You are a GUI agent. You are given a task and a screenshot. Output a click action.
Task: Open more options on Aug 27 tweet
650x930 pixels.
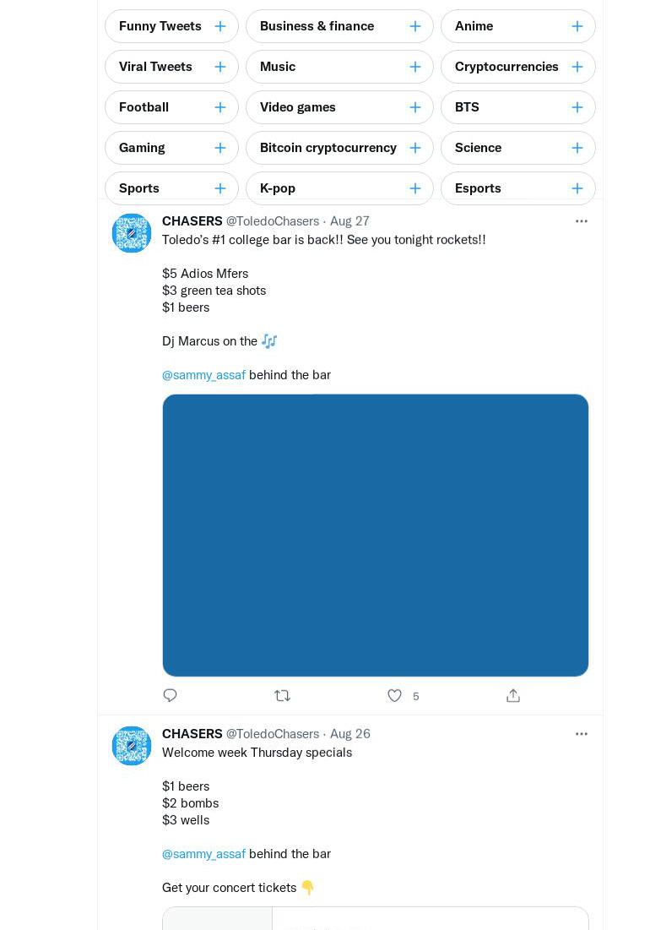pyautogui.click(x=582, y=221)
